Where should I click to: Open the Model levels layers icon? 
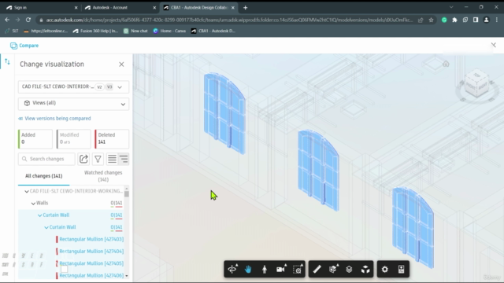tap(349, 269)
